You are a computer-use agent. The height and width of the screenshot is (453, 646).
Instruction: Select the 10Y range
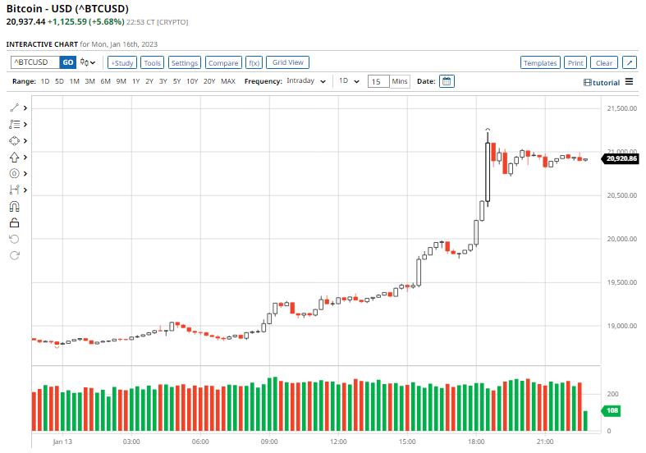192,81
